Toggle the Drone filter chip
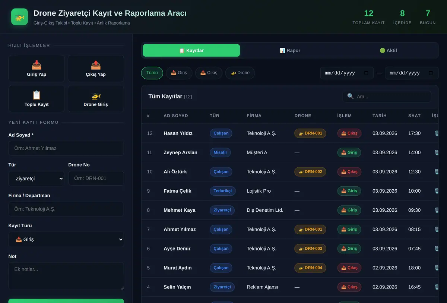This screenshot has width=447, height=303. (240, 73)
